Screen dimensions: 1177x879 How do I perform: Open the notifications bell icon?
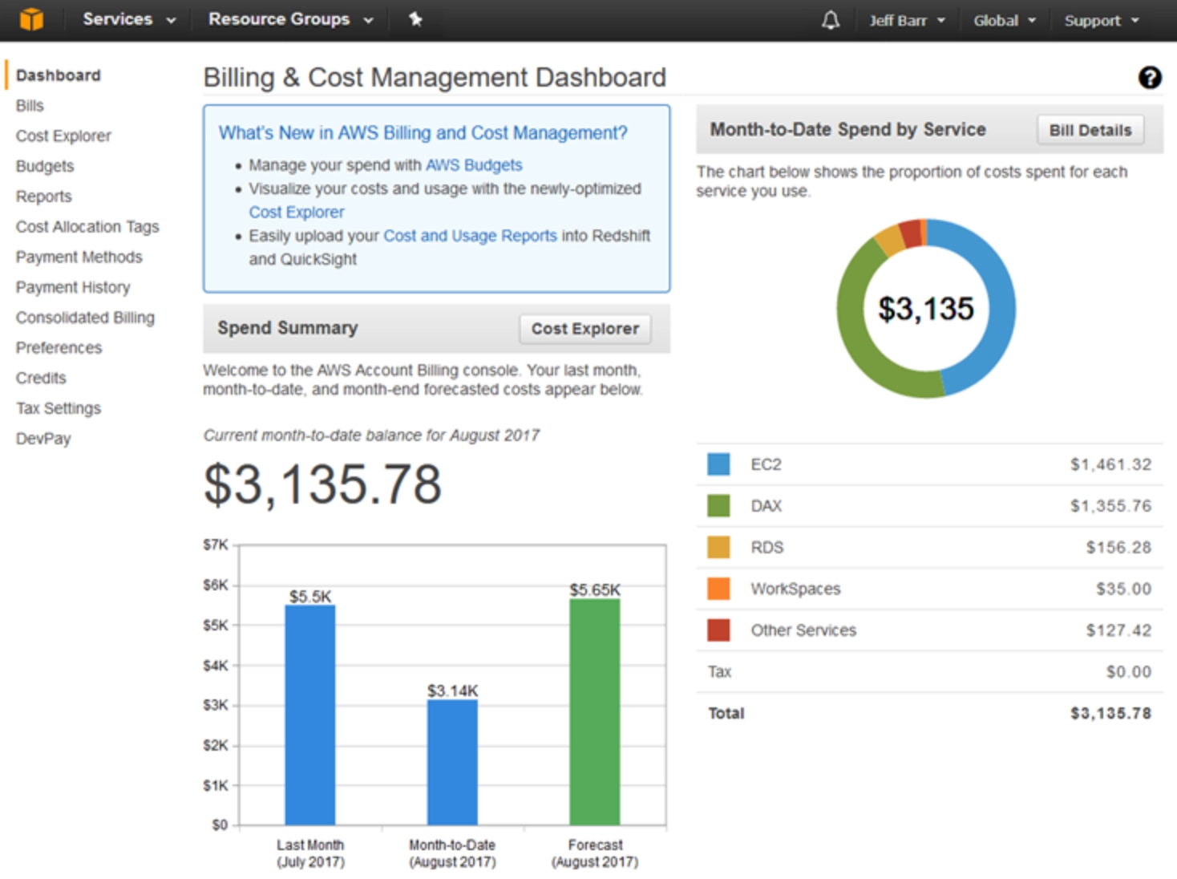click(831, 20)
